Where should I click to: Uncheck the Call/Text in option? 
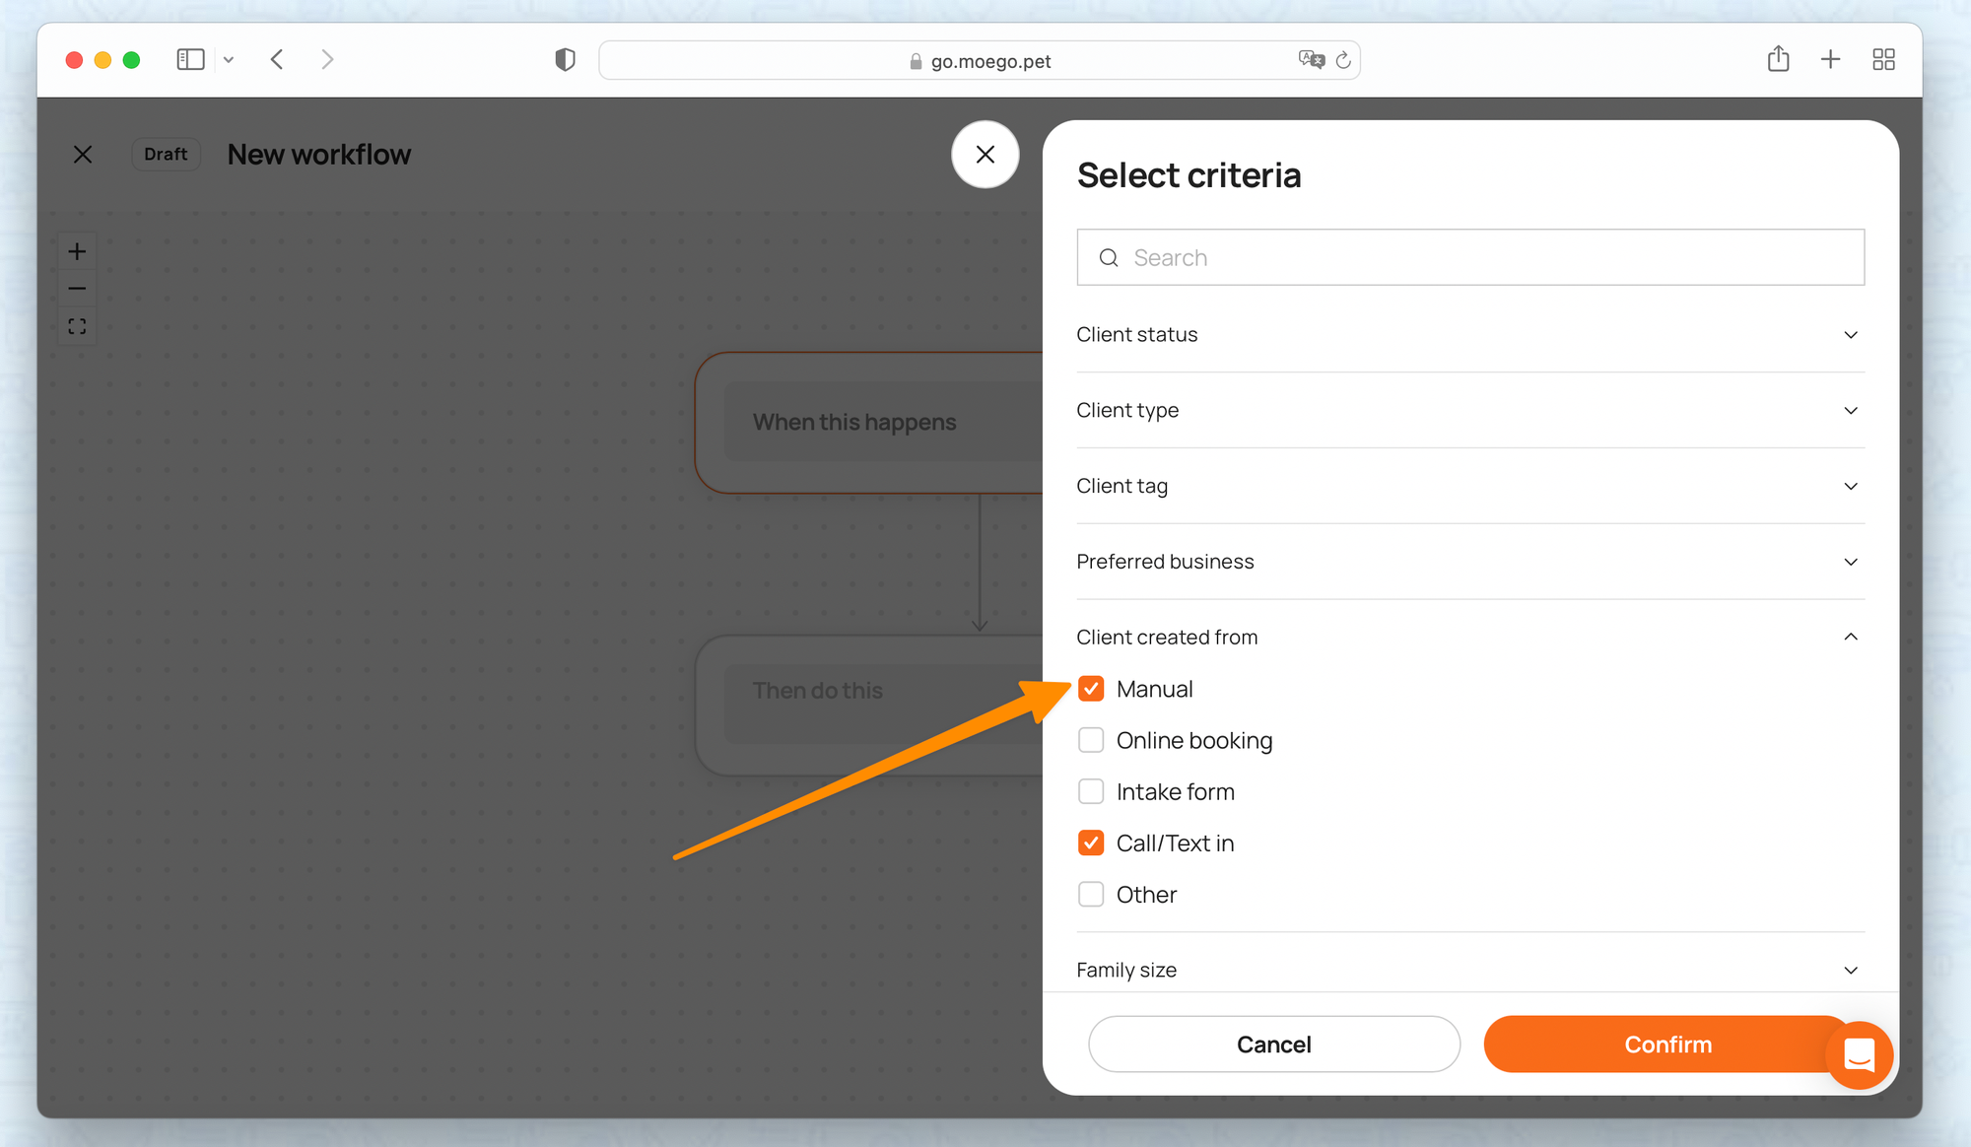point(1091,843)
